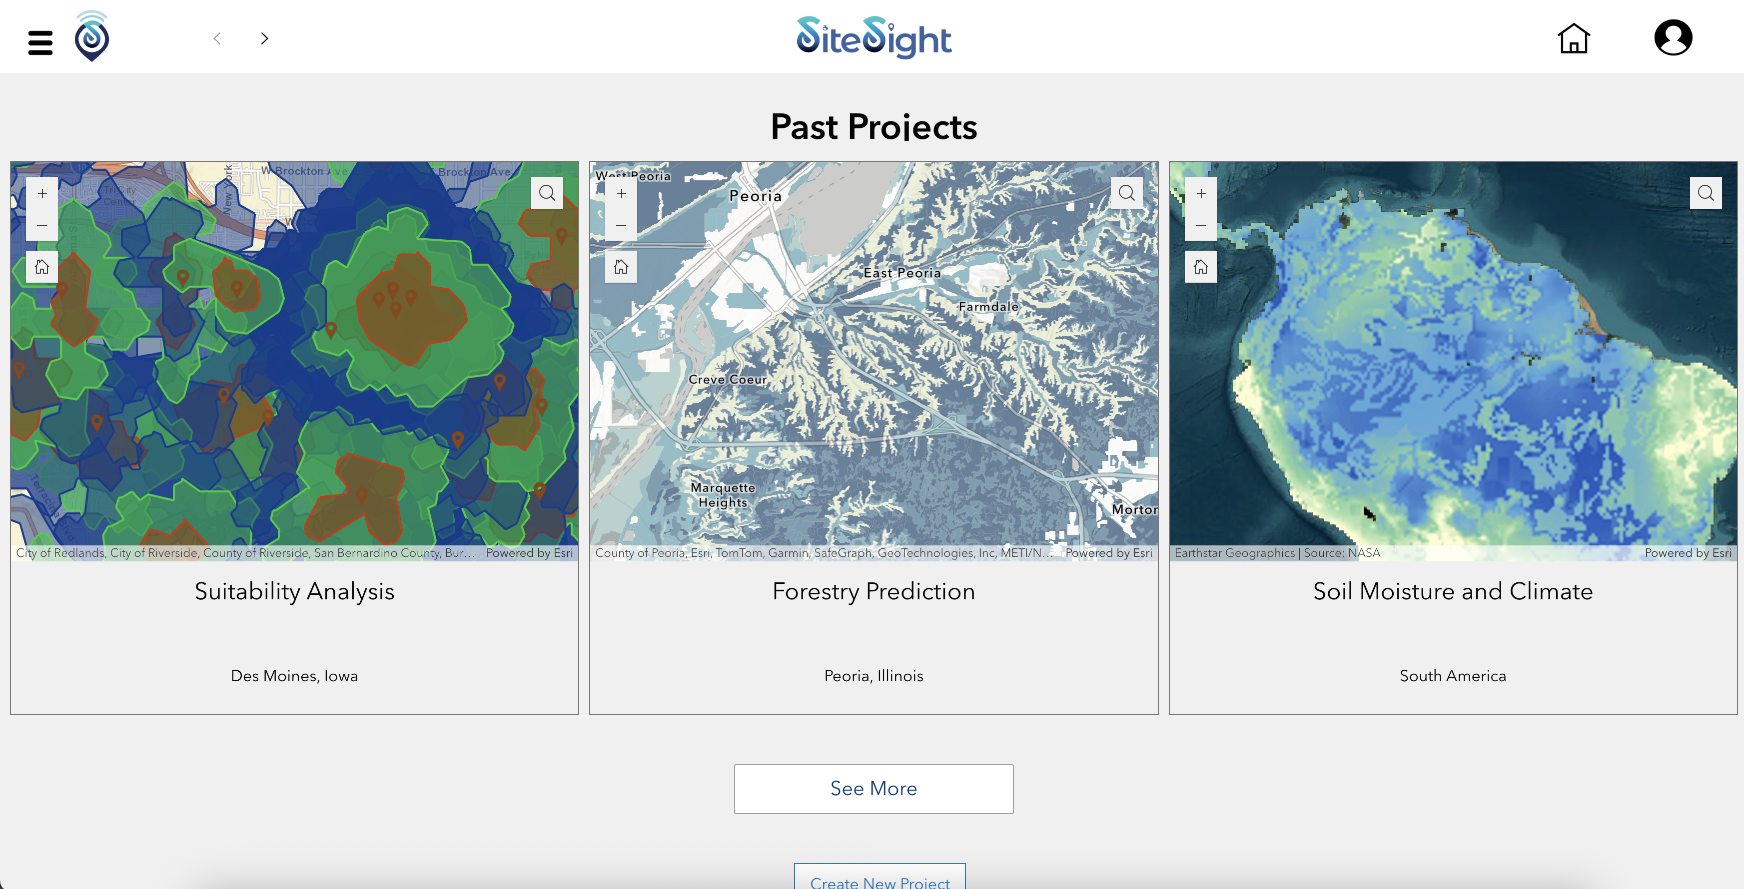Reset the Suitability Analysis map to home view

(42, 267)
